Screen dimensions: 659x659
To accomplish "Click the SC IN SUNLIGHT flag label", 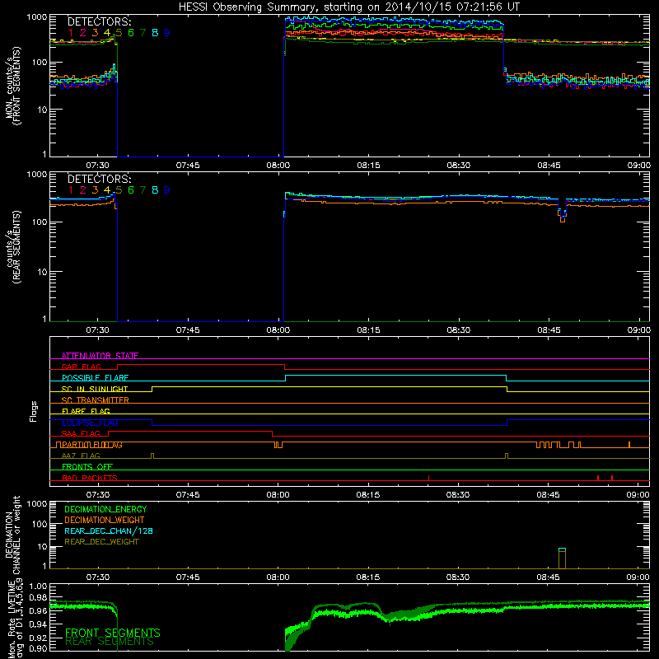I will click(94, 389).
